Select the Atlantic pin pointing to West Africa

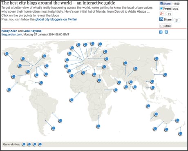tap(72, 100)
